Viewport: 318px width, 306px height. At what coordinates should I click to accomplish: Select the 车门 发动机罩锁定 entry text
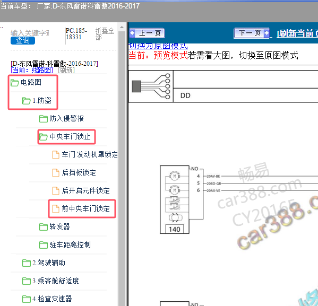click(x=90, y=155)
